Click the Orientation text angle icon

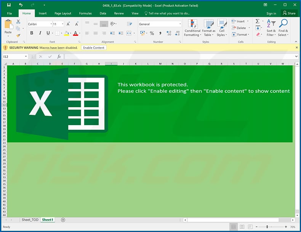pyautogui.click(x=112, y=24)
